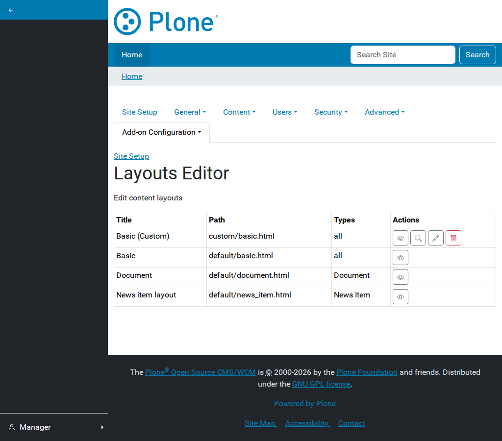This screenshot has width=502, height=441.
Task: Click the 'Types' column header
Action: click(x=361, y=220)
